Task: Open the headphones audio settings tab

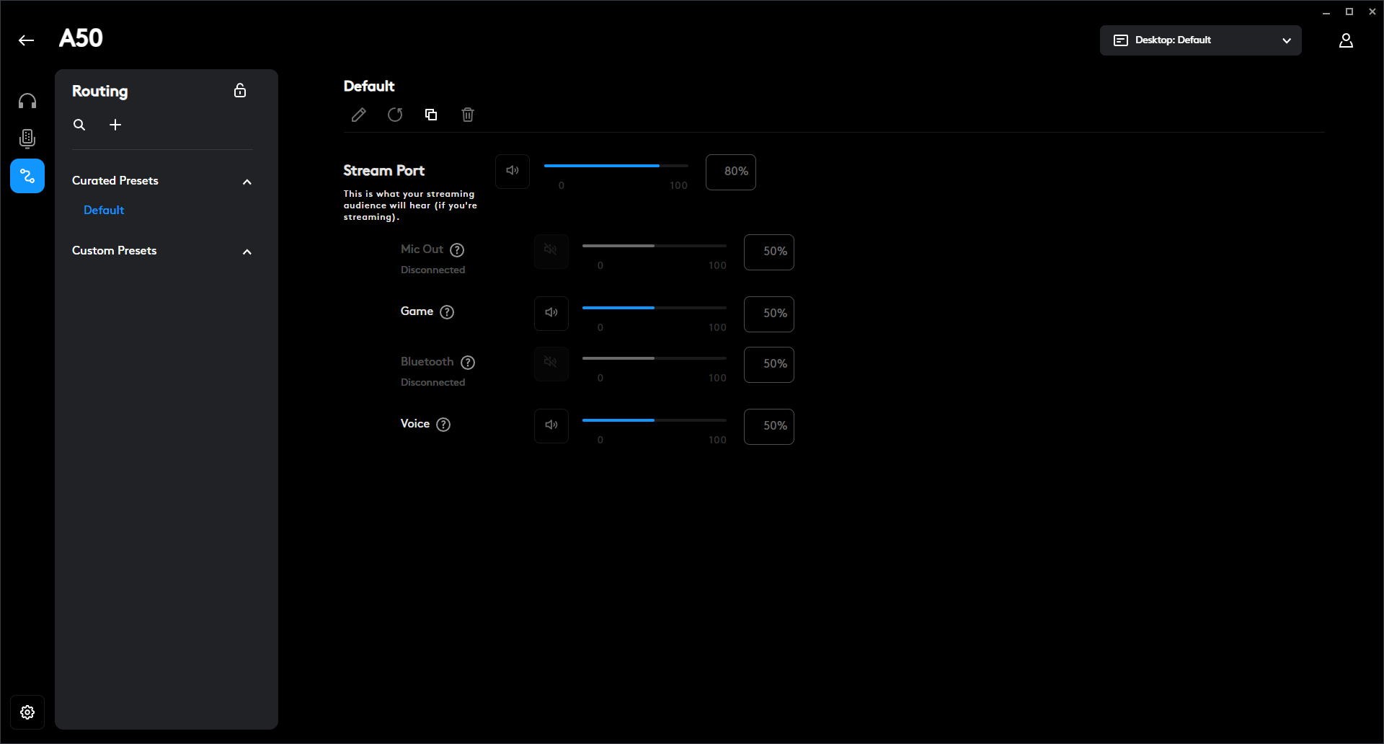Action: pos(27,101)
